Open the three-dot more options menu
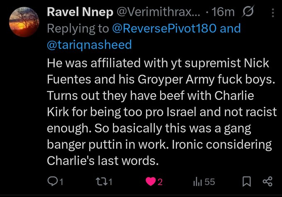This screenshot has width=282, height=197. point(272,12)
